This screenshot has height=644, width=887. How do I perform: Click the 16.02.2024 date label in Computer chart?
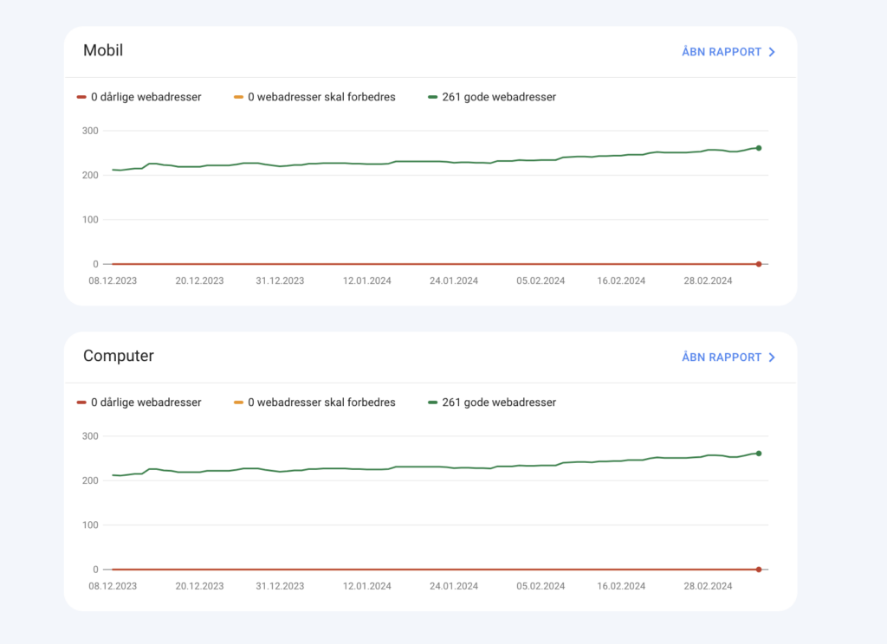621,586
